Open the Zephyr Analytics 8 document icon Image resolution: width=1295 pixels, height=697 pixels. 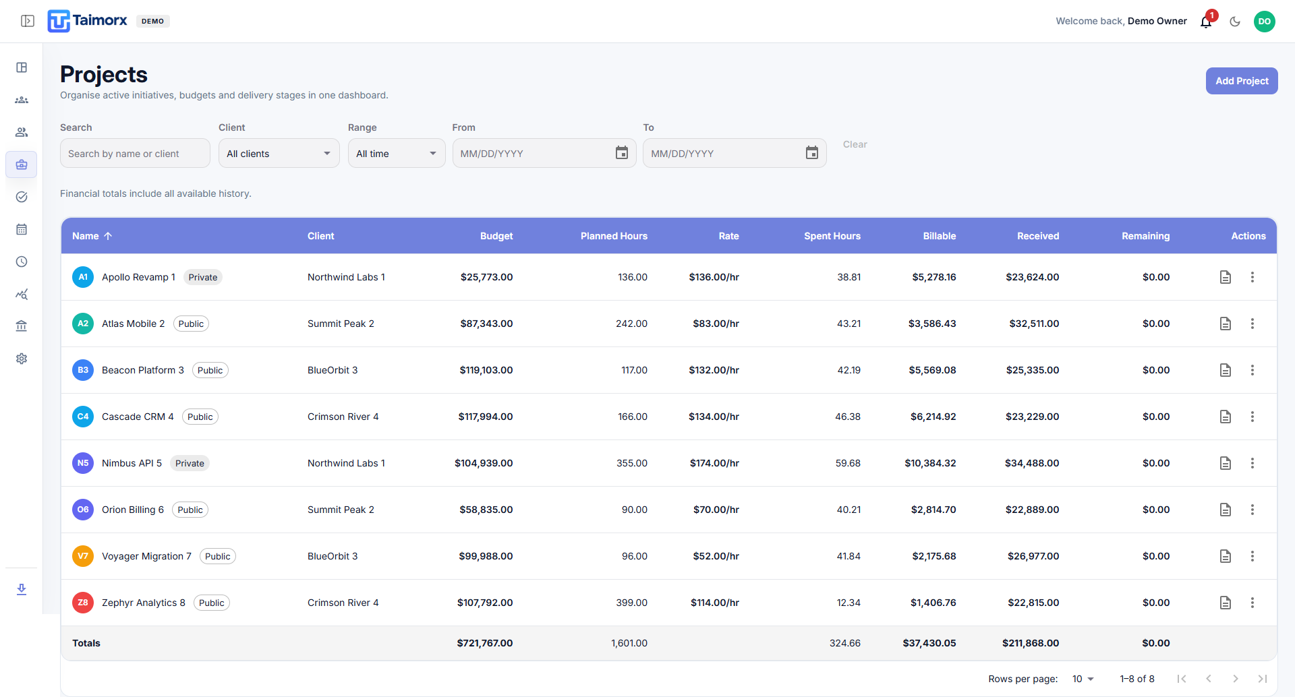pyautogui.click(x=1226, y=603)
